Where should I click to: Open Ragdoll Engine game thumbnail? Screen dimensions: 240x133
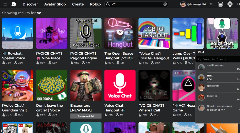(86, 33)
